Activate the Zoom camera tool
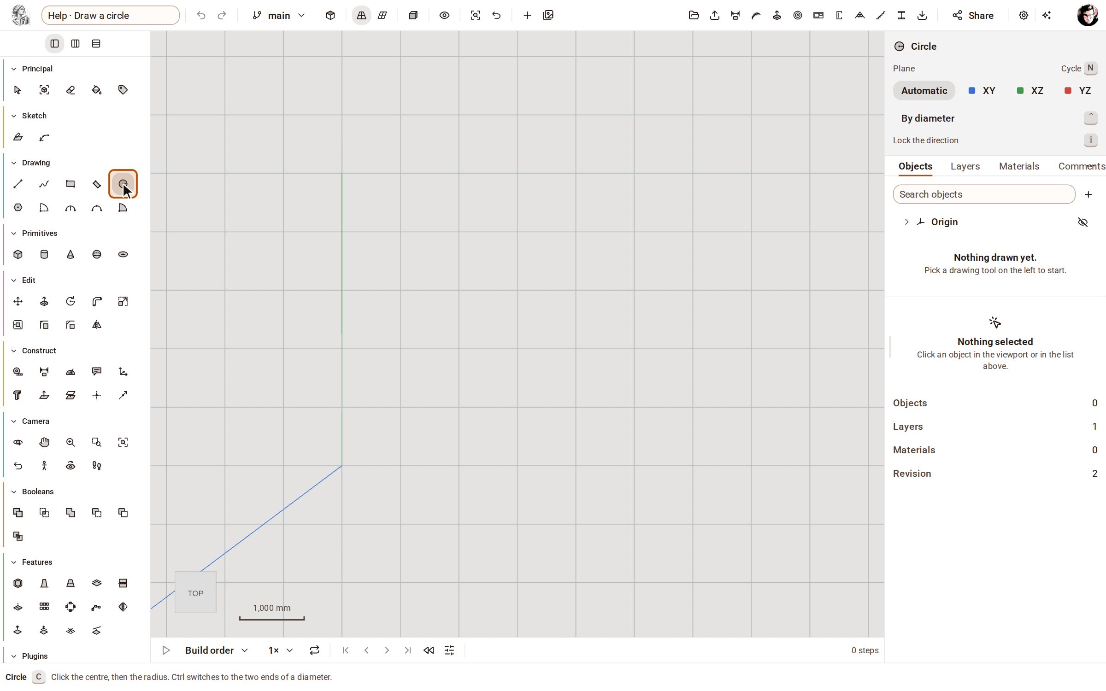Viewport: 1106px width, 691px height. click(x=71, y=443)
